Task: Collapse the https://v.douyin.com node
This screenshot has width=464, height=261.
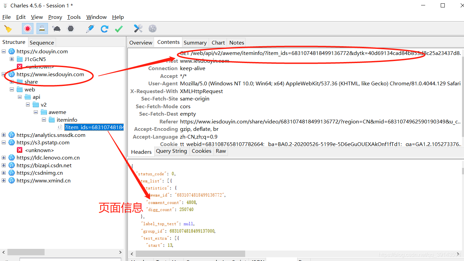Action: click(4, 52)
